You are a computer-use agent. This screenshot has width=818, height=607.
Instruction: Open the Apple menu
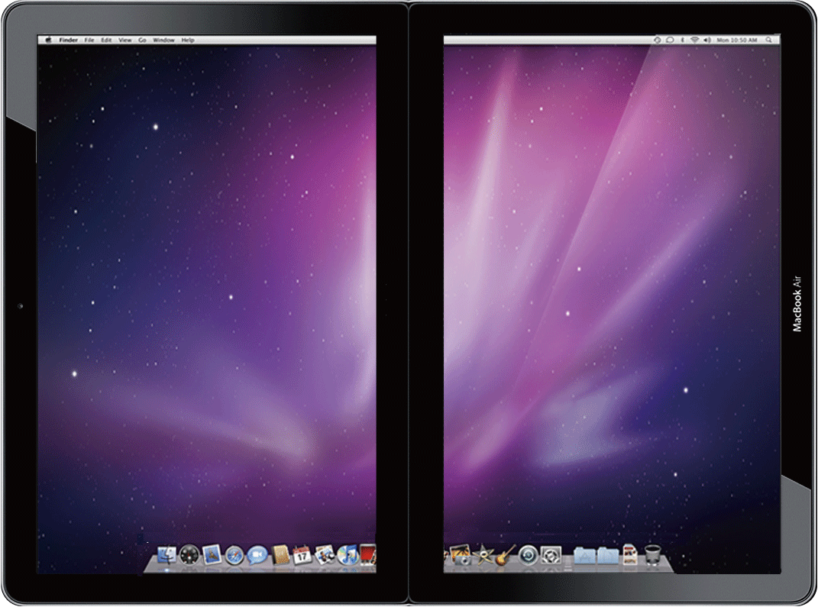pos(49,40)
